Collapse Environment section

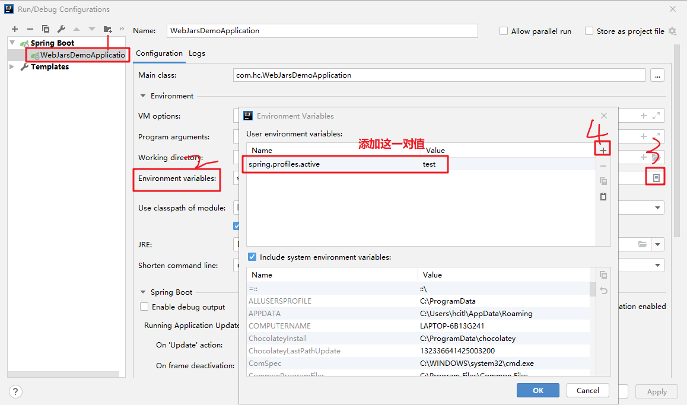[143, 96]
